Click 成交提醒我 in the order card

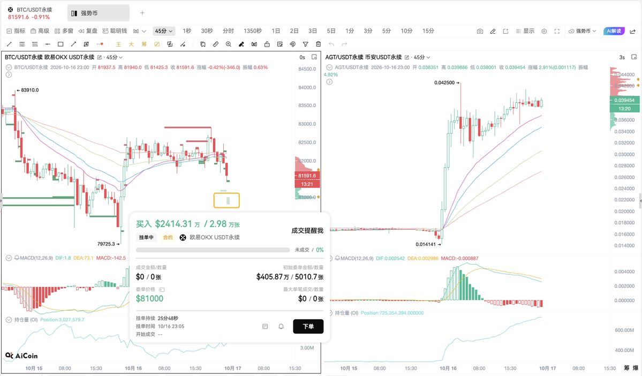tap(307, 231)
